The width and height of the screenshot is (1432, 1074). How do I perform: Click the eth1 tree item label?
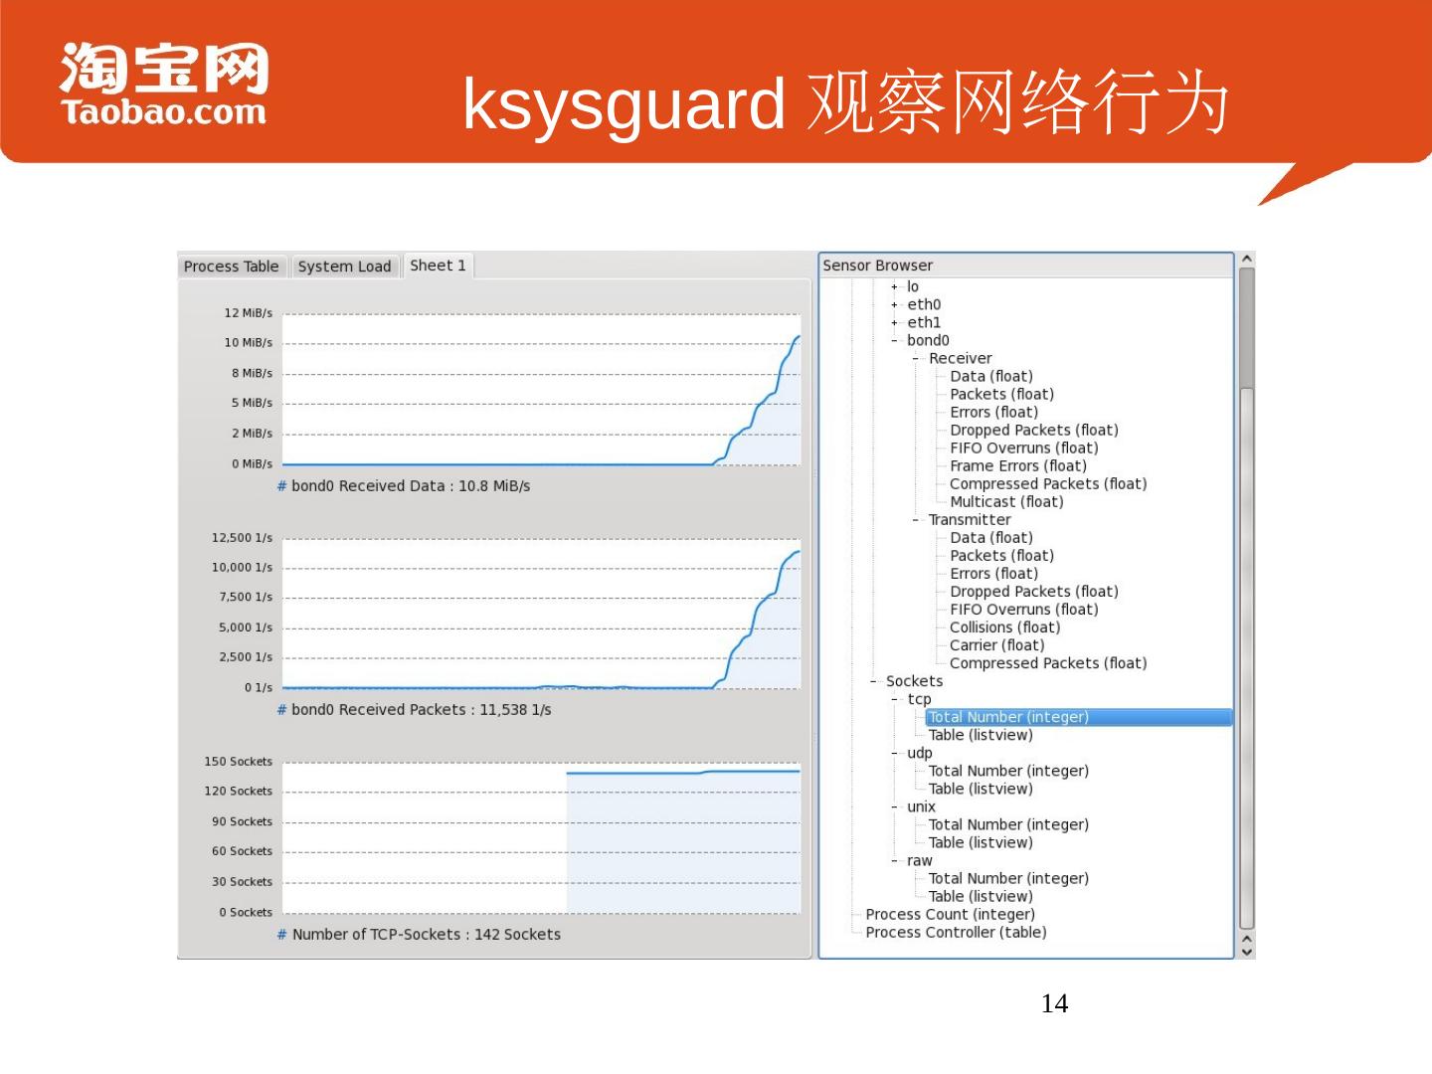coord(924,323)
